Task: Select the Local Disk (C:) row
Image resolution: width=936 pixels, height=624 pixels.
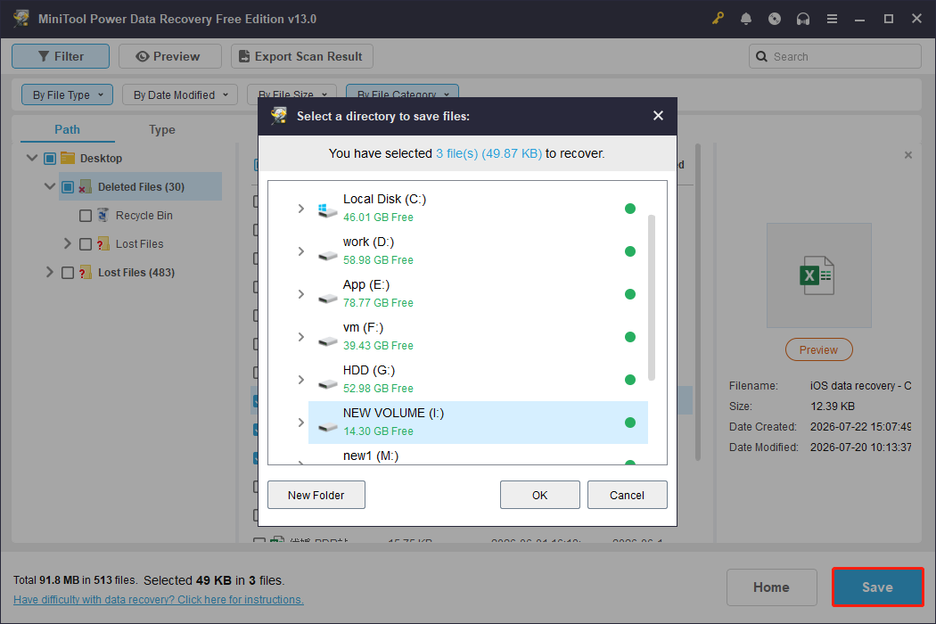Action: pos(478,209)
